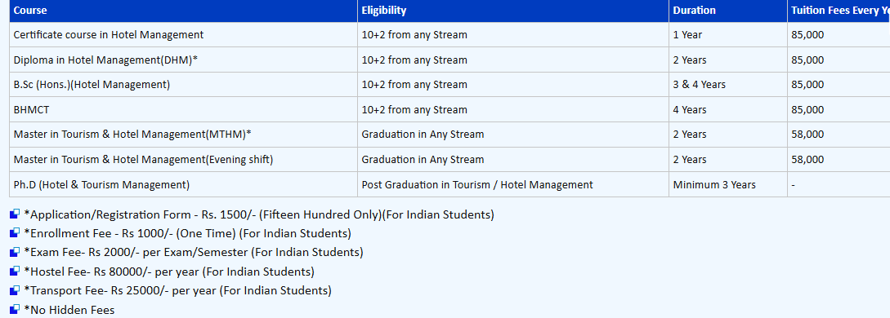Image resolution: width=890 pixels, height=318 pixels.
Task: Click bullet icon beside Exam Fee note
Action: [x=16, y=253]
